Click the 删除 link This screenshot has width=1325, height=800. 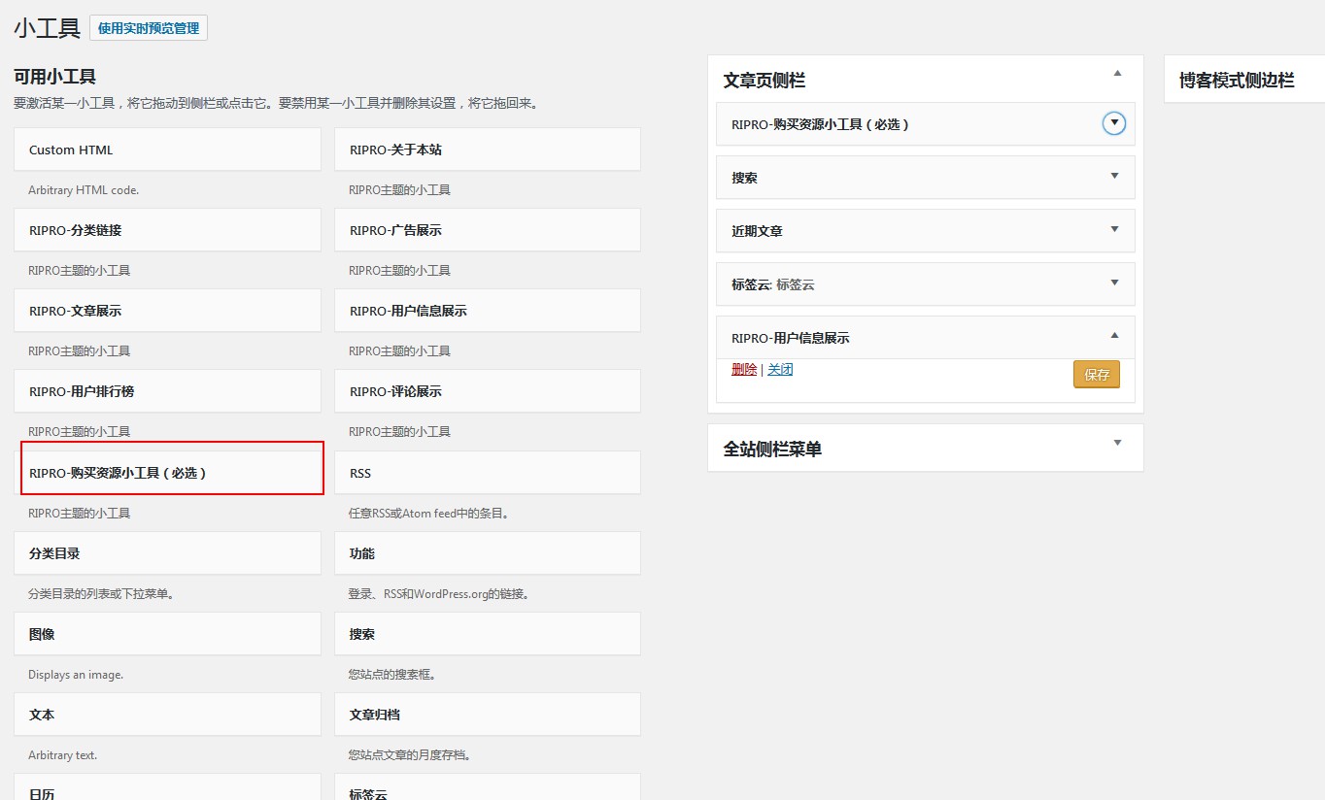(x=744, y=370)
